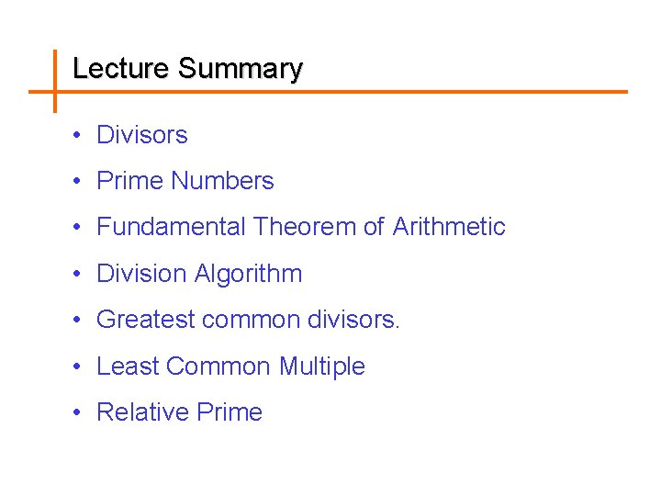The width and height of the screenshot is (661, 496).
Task: Click the bullet beside Least Common Multiple
Action: pyautogui.click(x=77, y=366)
